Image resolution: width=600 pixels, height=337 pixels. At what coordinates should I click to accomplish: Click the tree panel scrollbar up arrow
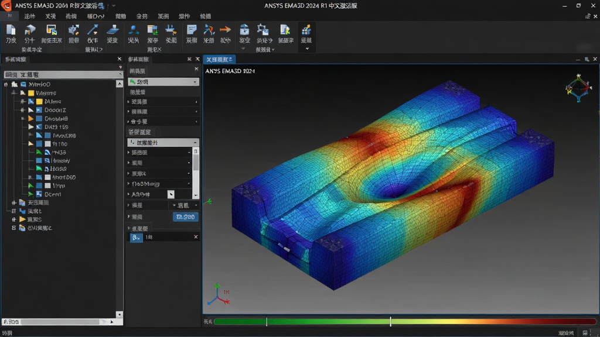[x=120, y=84]
